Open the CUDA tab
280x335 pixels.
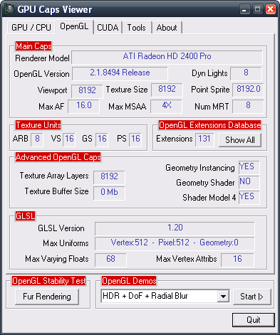[x=108, y=28]
